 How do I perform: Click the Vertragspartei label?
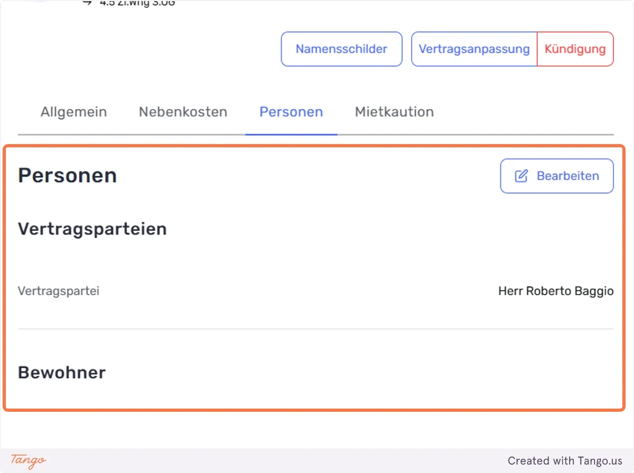[59, 291]
